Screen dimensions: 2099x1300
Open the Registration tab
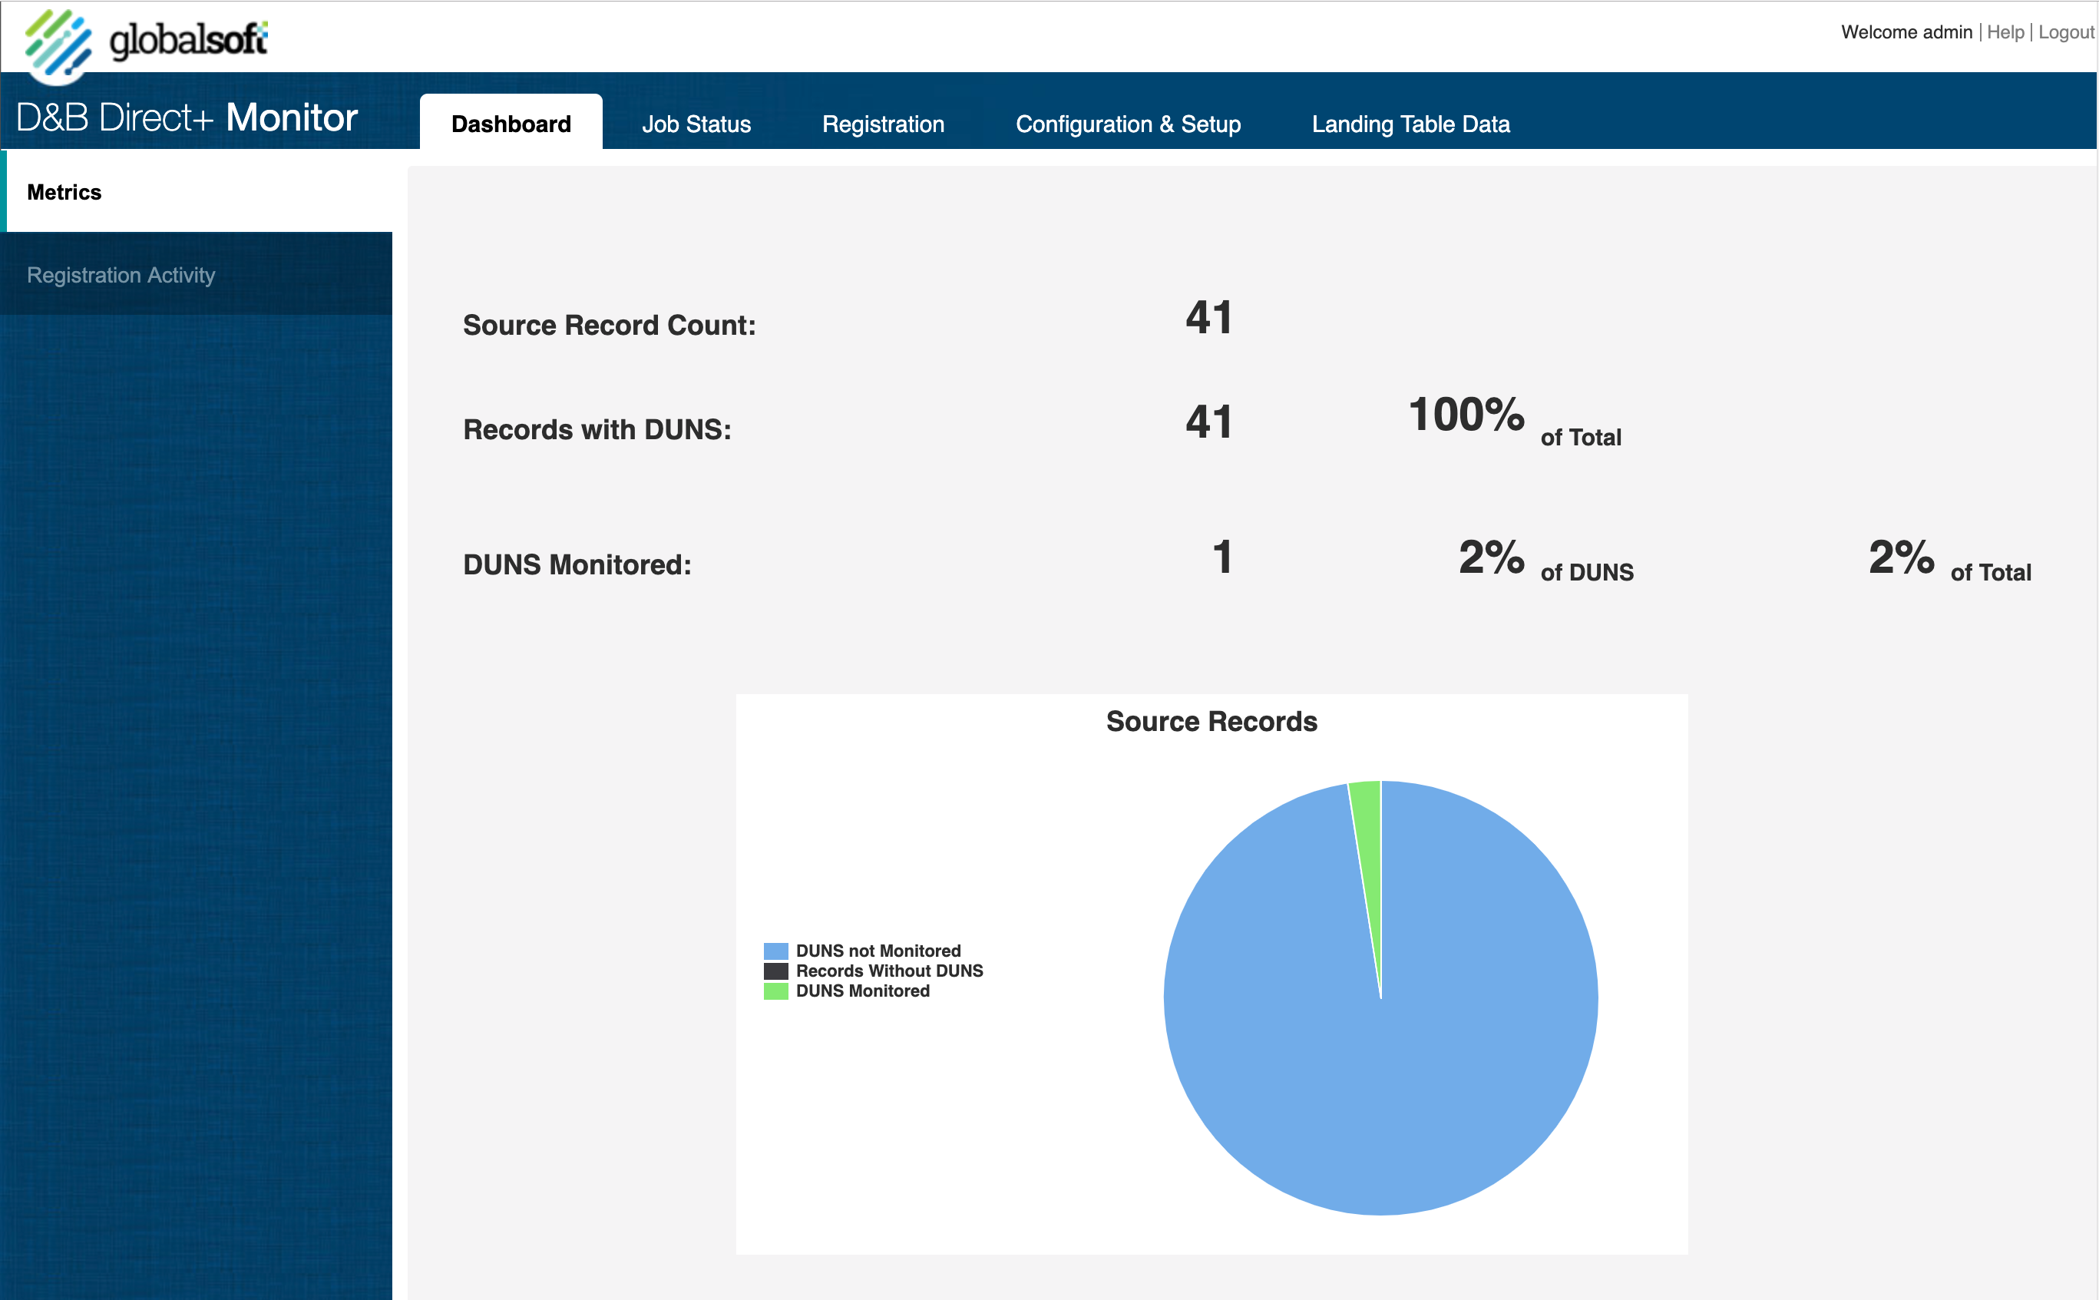[x=883, y=124]
